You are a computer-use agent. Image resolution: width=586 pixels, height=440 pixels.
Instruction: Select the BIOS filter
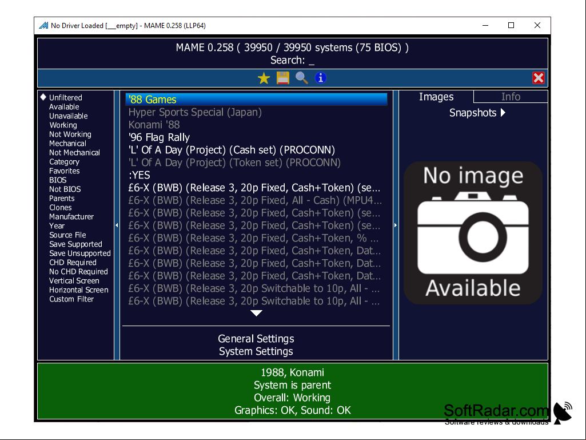click(58, 180)
